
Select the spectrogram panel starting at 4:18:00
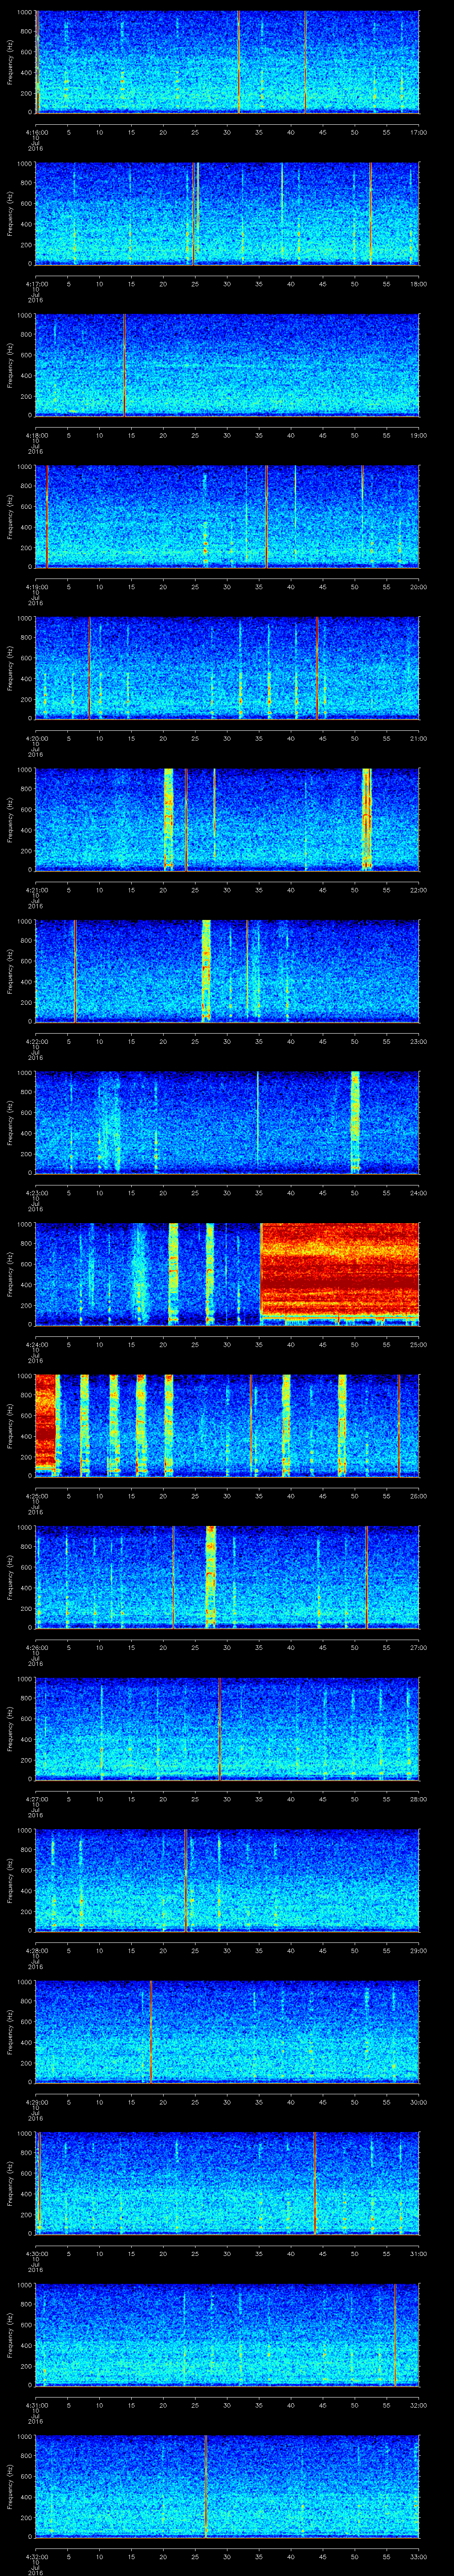tap(227, 365)
